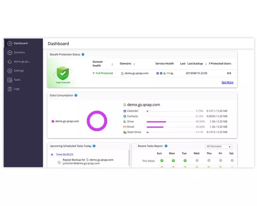Viewport: 257px width, 206px height.
Task: Click info icon next to Data Consumption
Action: tap(76, 95)
